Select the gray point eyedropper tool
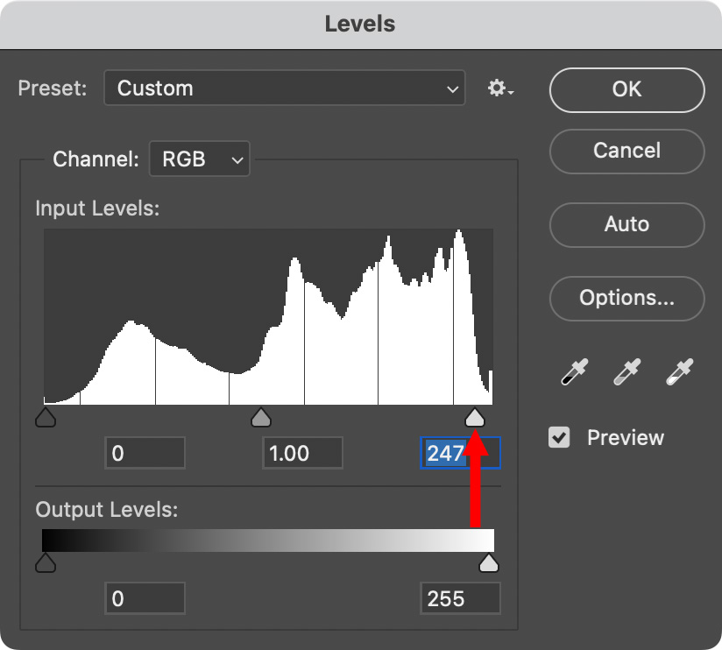Viewport: 722px width, 650px height. point(626,372)
